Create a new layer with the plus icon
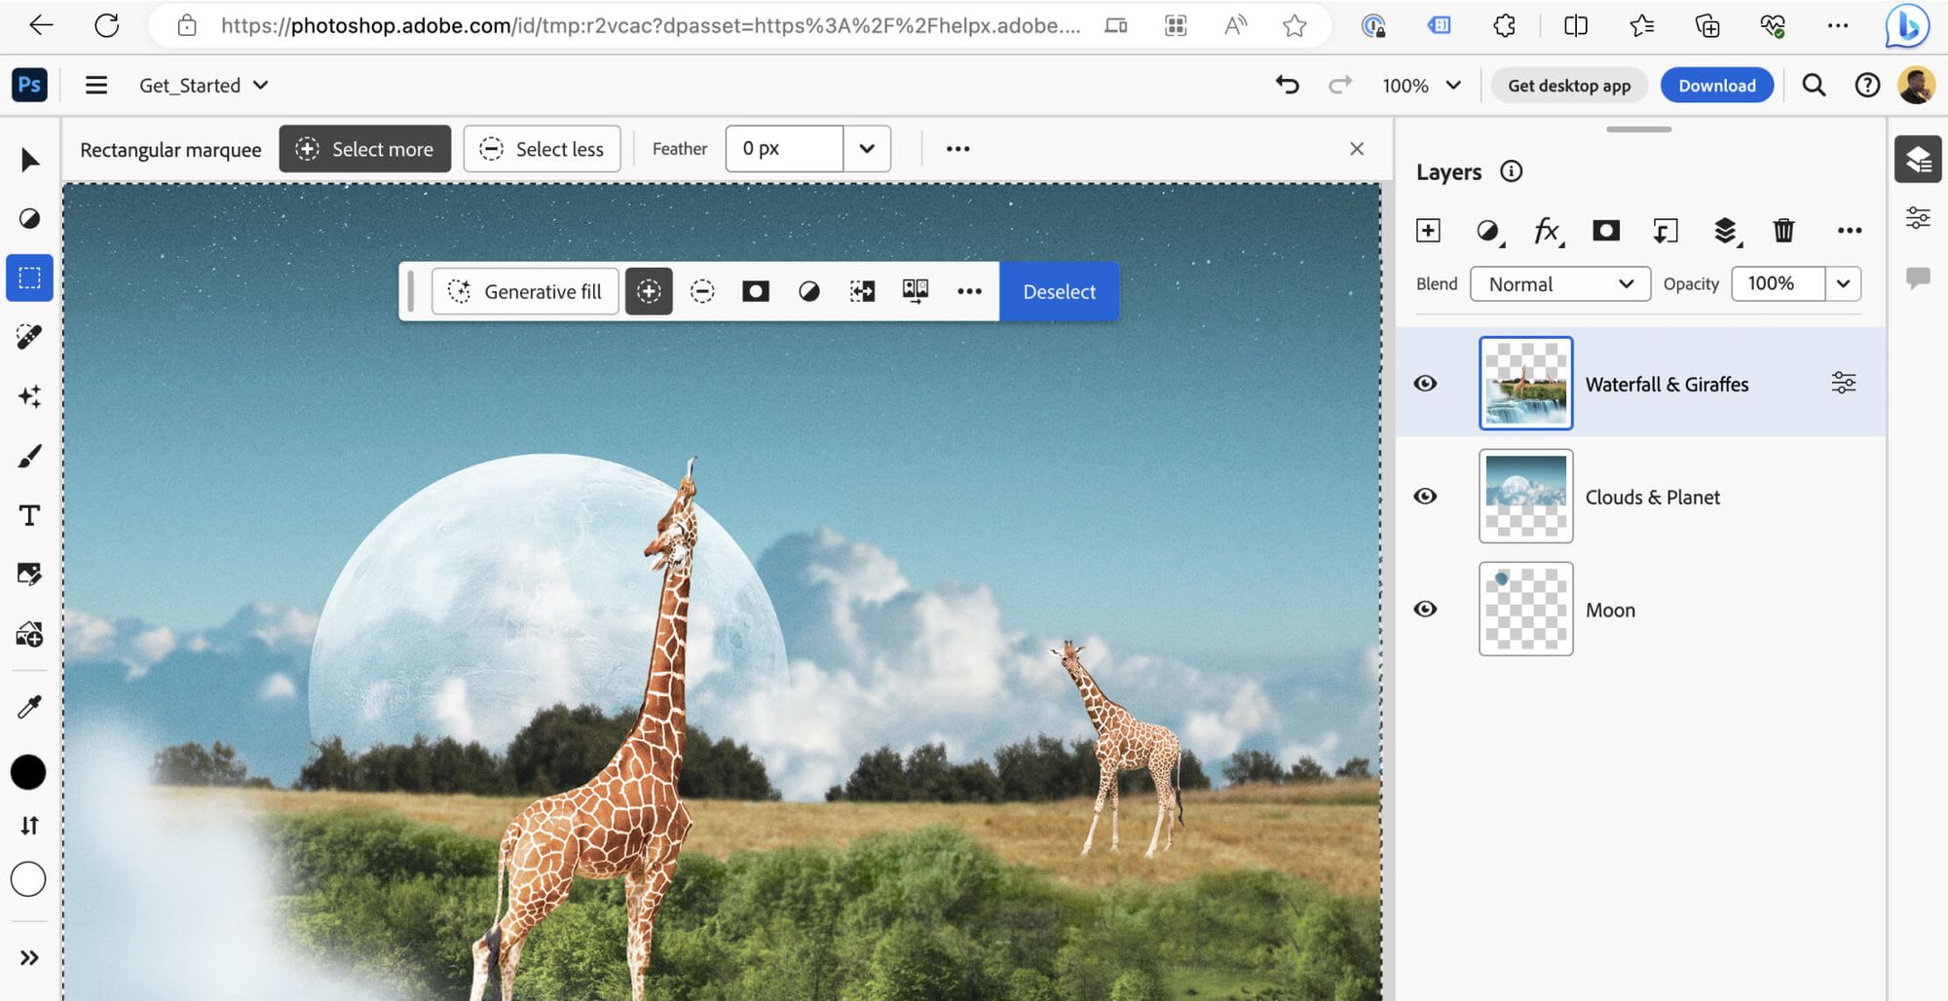 click(1428, 231)
